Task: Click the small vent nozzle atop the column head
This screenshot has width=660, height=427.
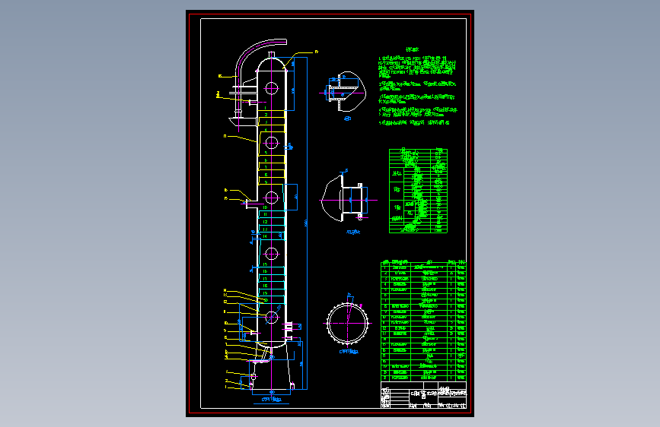Action: pyautogui.click(x=272, y=55)
